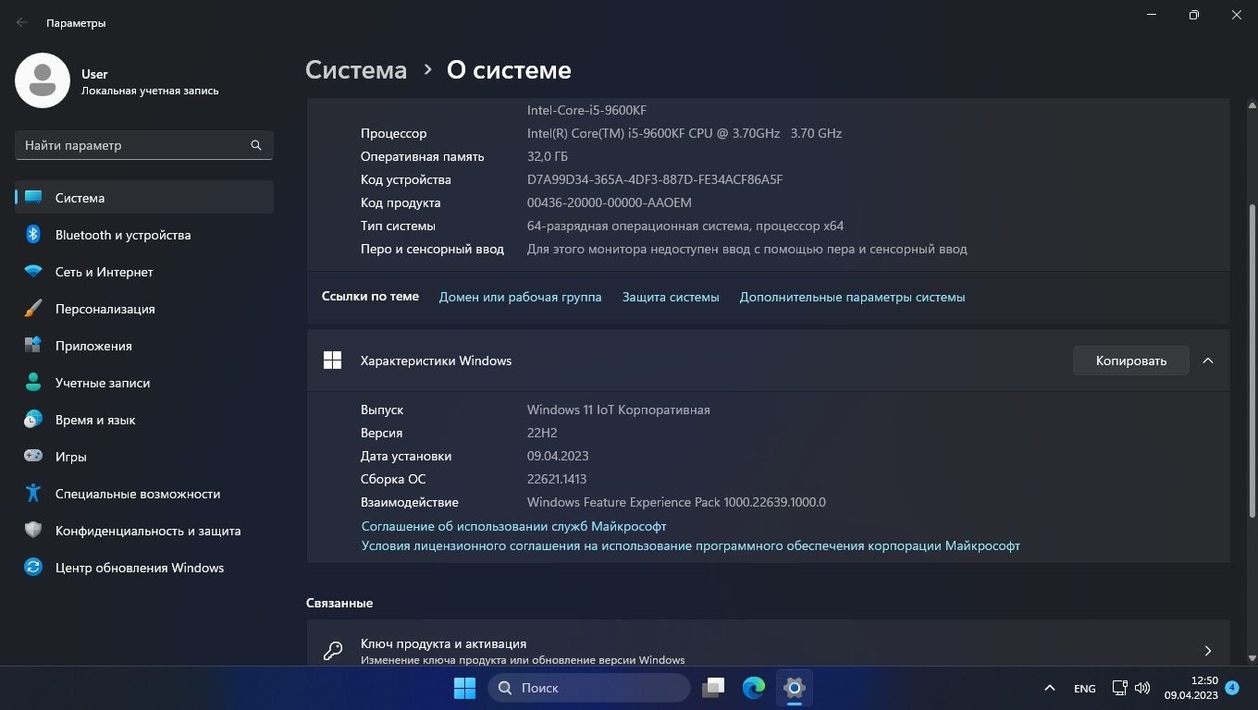1258x710 pixels.
Task: Click the vertical scrollbar thumb
Action: pos(1253,361)
